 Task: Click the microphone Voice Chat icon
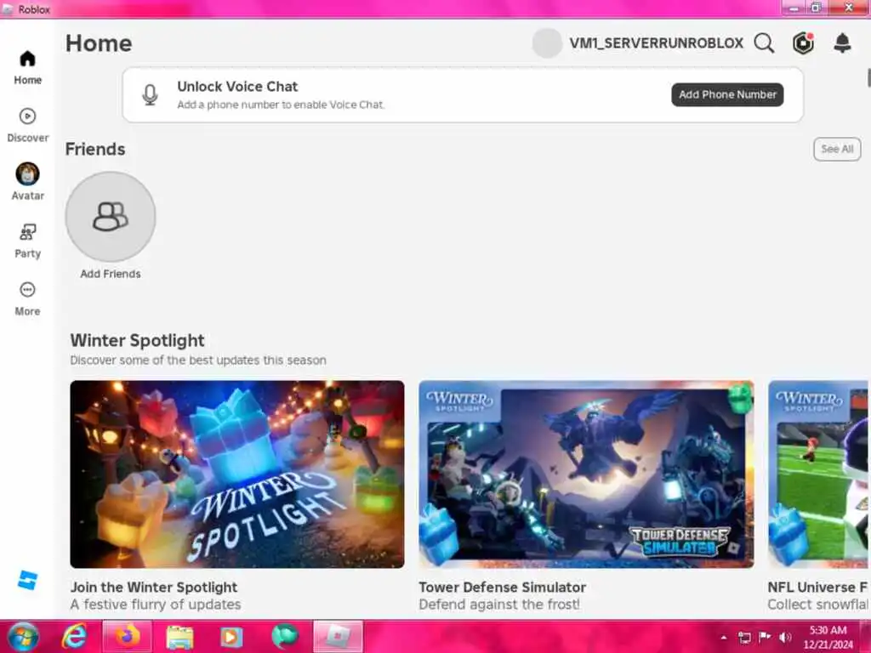click(x=150, y=95)
